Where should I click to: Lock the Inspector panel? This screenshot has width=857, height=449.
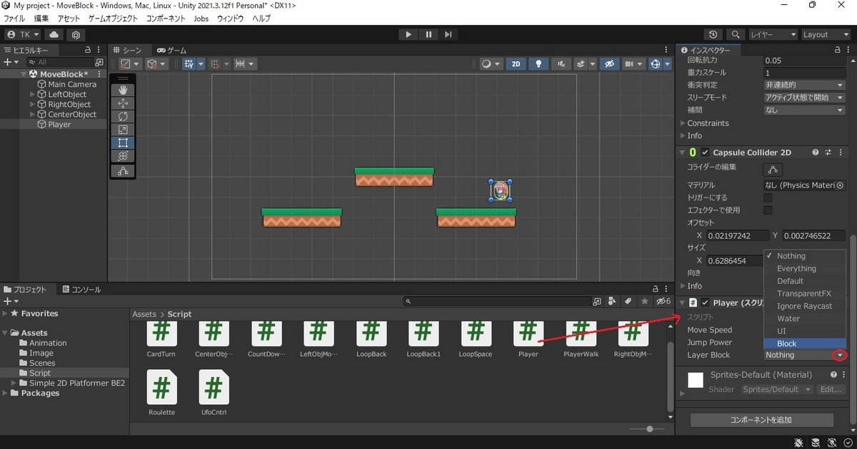tap(837, 50)
